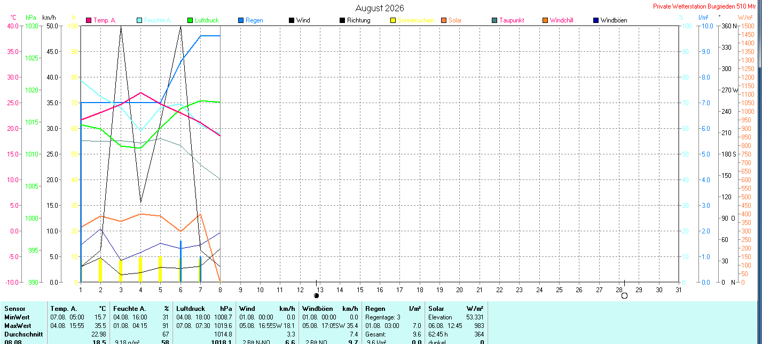Click the '360 N' direction axis label

pos(729,26)
